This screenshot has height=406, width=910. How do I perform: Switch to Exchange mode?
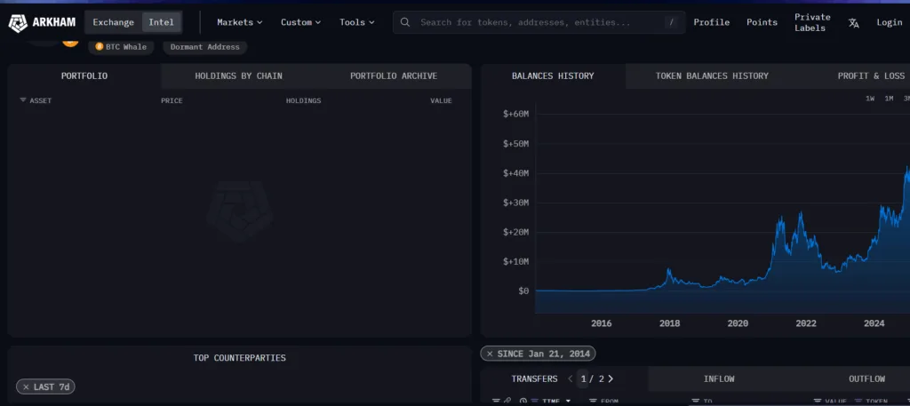pyautogui.click(x=113, y=22)
